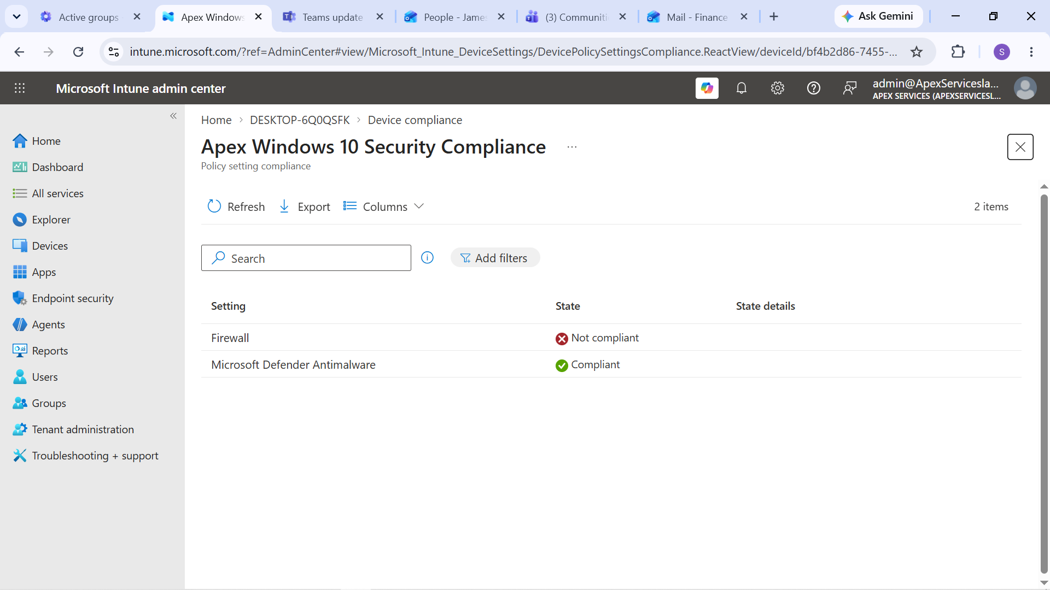Export the compliance settings
This screenshot has width=1050, height=590.
305,206
